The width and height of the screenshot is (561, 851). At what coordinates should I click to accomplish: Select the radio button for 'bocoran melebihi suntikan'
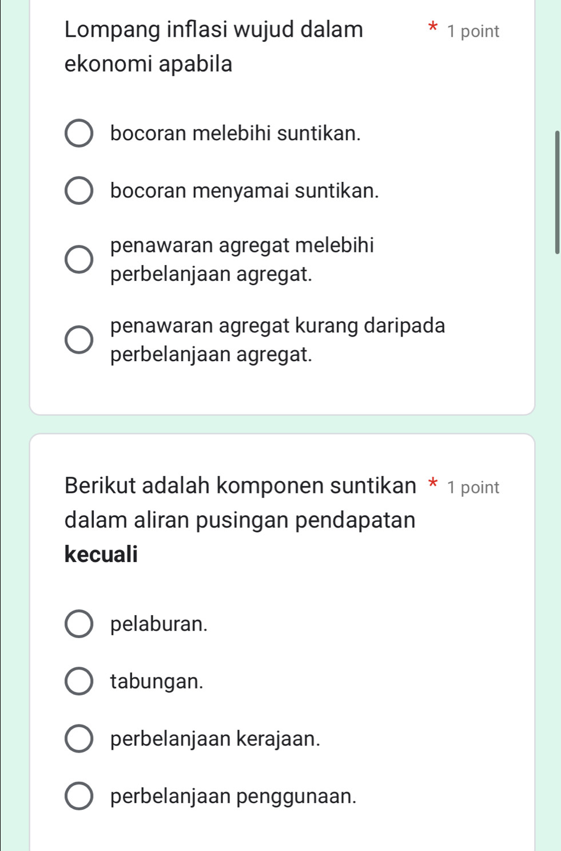pyautogui.click(x=79, y=134)
